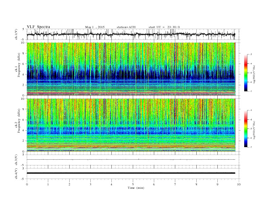The image size is (269, 207).
Task: Click the time axis tick label "8"
Action: [196, 184]
